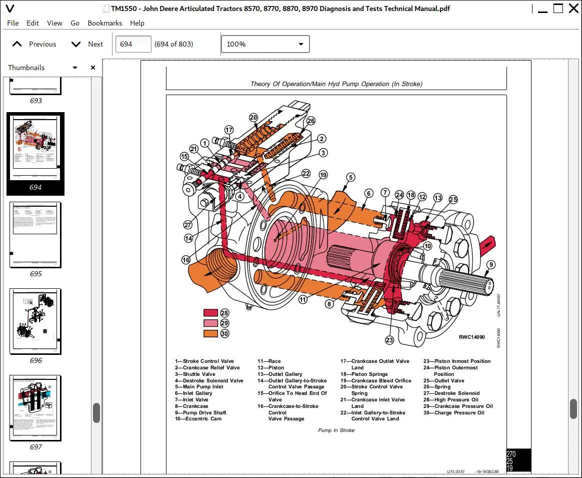This screenshot has width=582, height=478.
Task: Click callout number 15 in the diagram
Action: pyautogui.click(x=184, y=157)
